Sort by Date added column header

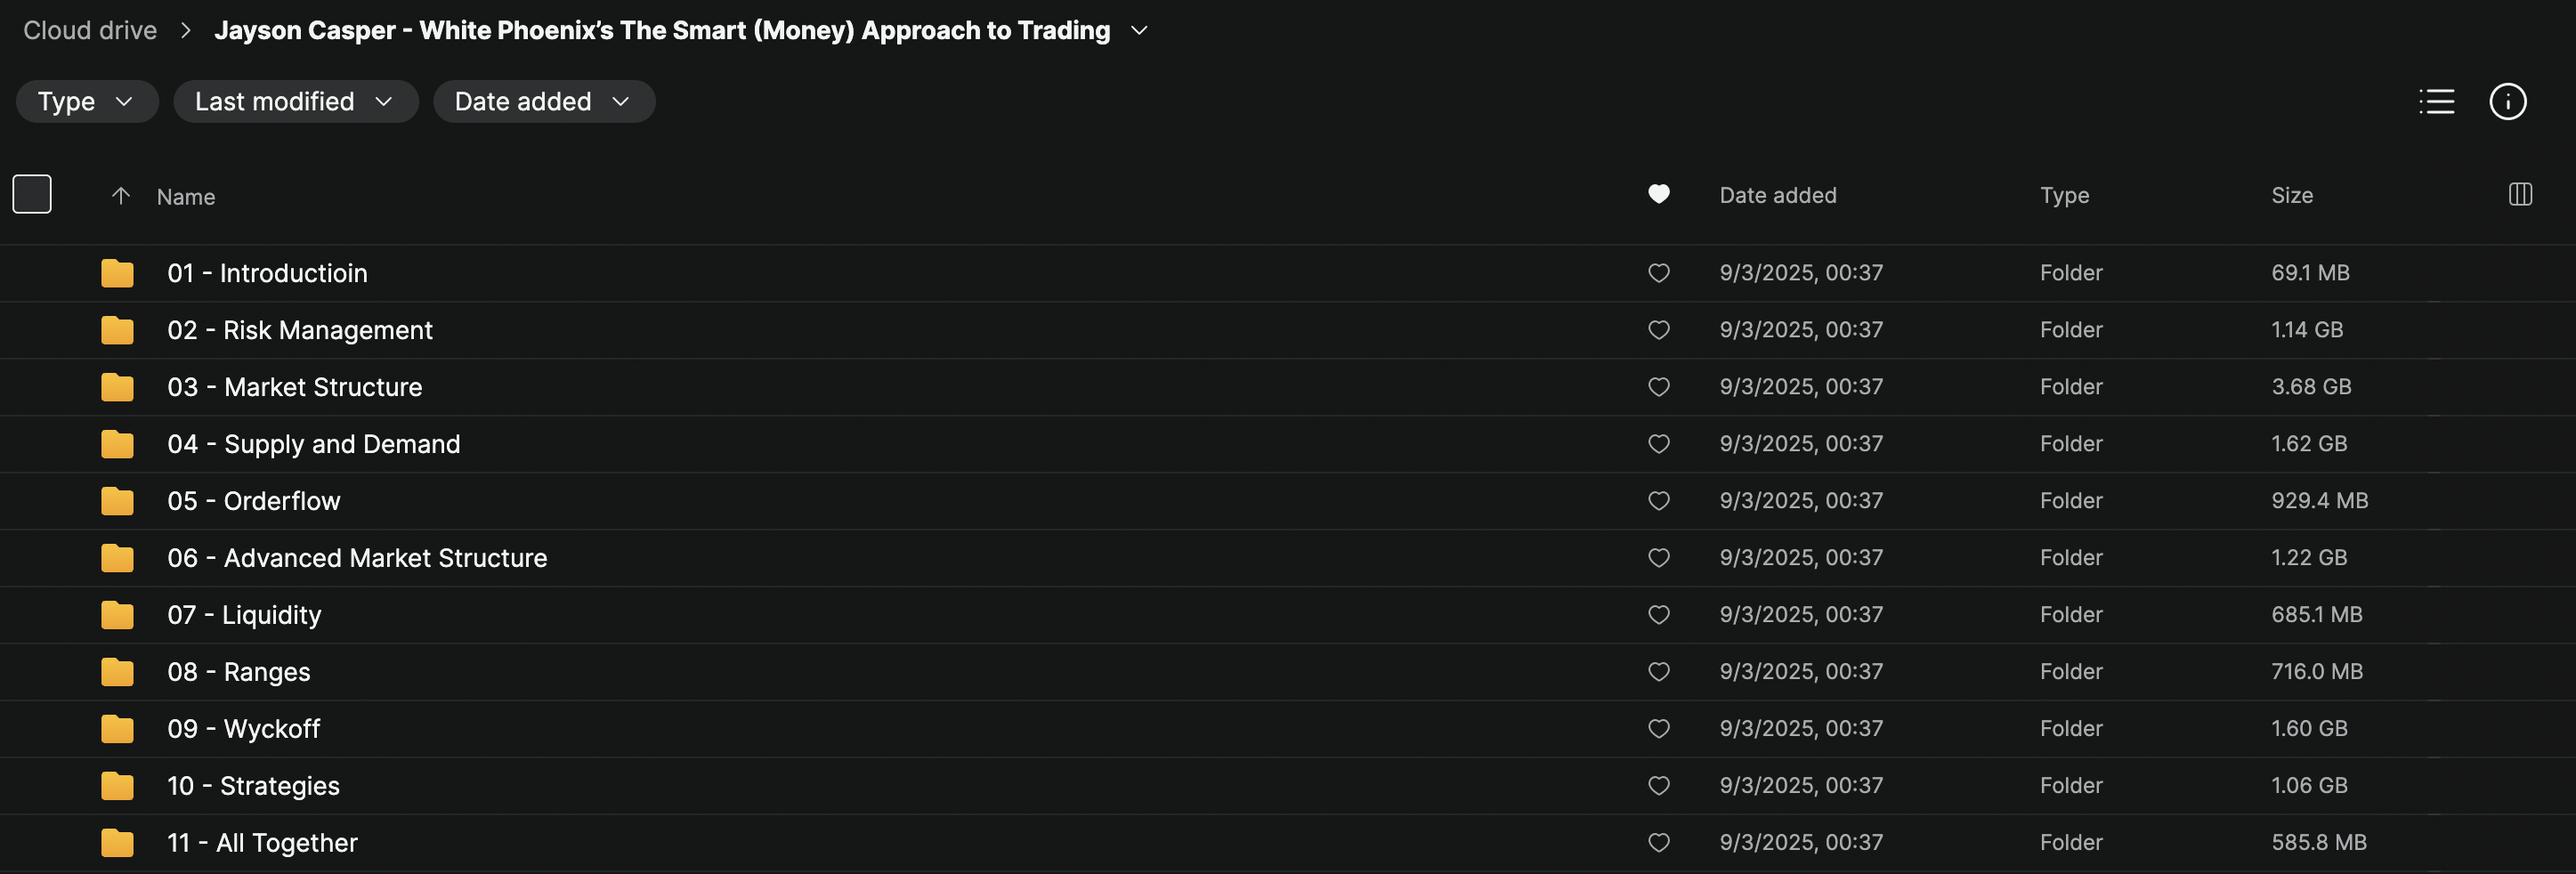pyautogui.click(x=1777, y=195)
